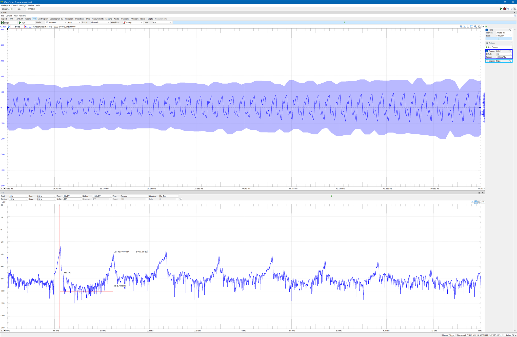Click the cascade windows icon at top right
This screenshot has height=337, width=517.
click(508, 9)
